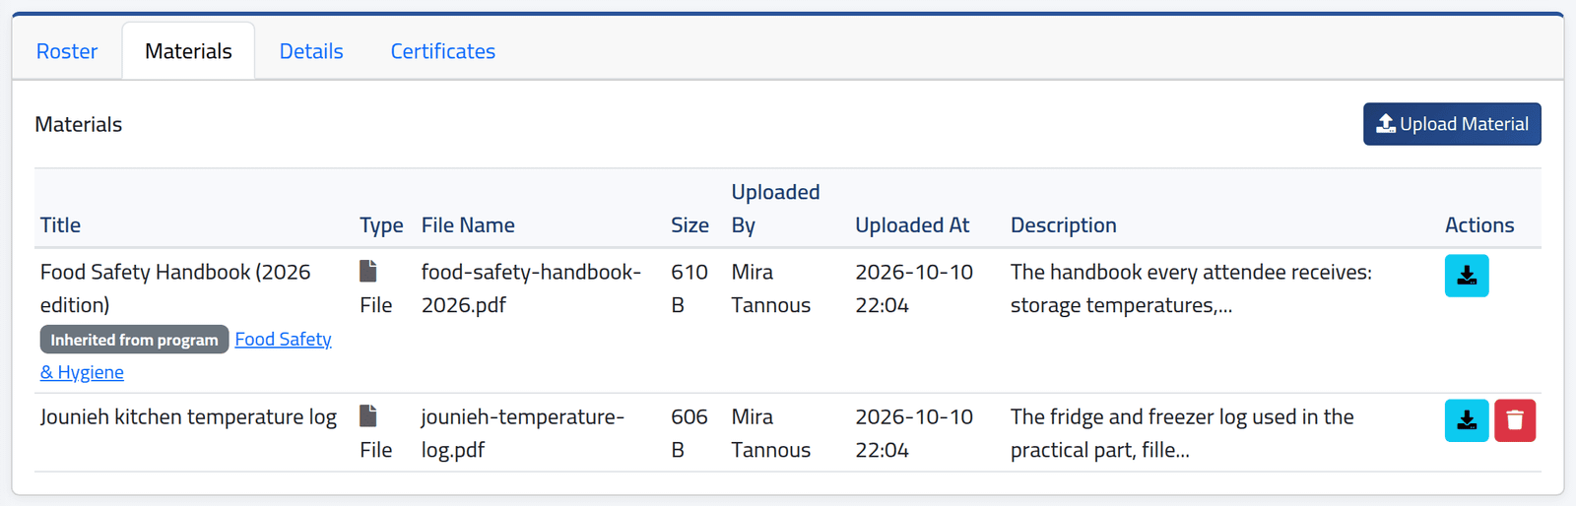Screen dimensions: 1576x506
Task: Click the File Name column header
Action: click(x=468, y=225)
